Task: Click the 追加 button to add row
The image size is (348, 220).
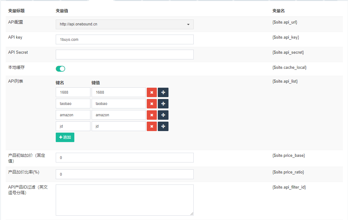Action: (x=65, y=137)
